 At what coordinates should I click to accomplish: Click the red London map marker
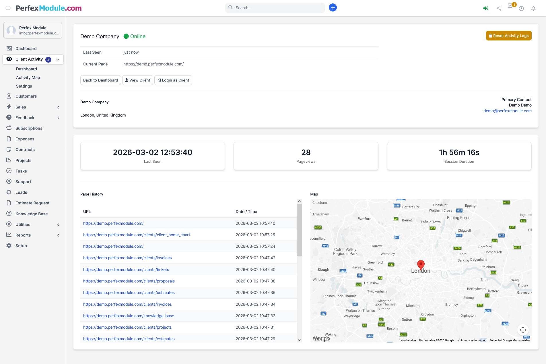point(421,264)
